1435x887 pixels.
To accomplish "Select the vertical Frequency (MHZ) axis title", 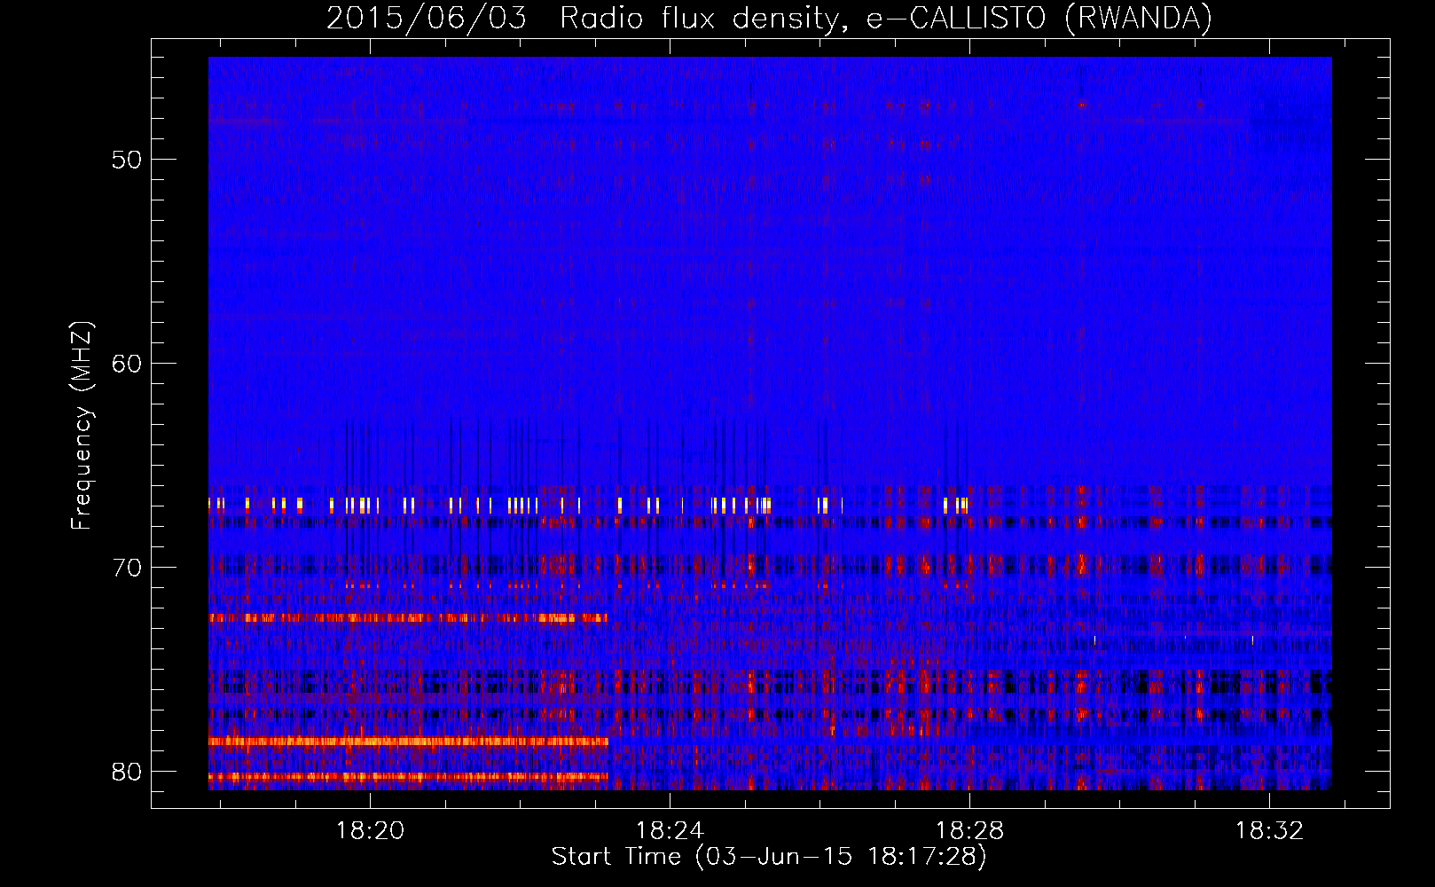I will pos(82,426).
